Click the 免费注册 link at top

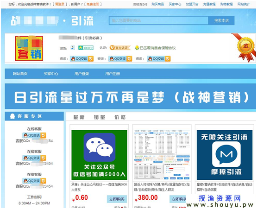(x=93, y=4)
